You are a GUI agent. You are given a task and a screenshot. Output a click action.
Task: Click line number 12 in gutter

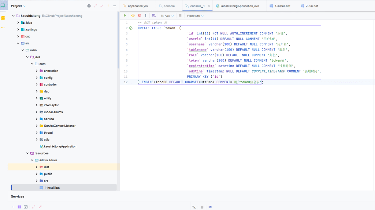pos(126,82)
